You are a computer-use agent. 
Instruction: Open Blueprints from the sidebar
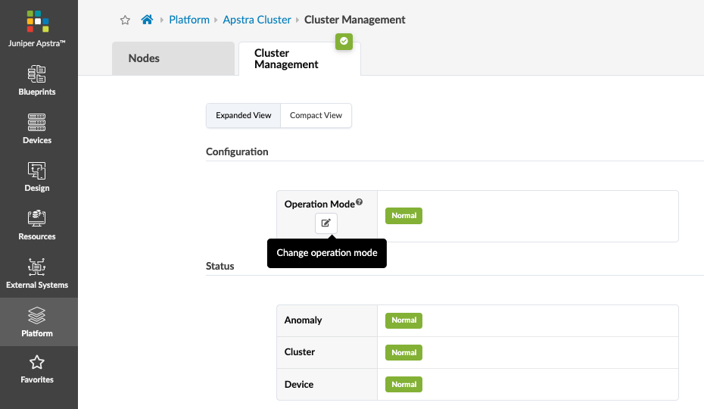tap(37, 81)
